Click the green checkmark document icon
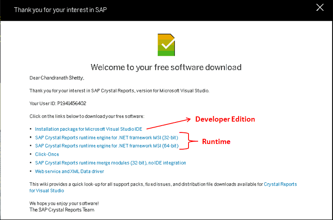The image size is (333, 220). 166,45
